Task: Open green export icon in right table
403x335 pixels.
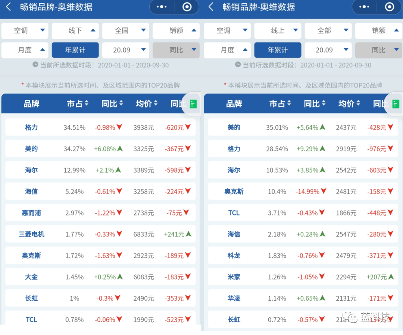Action: 396,104
